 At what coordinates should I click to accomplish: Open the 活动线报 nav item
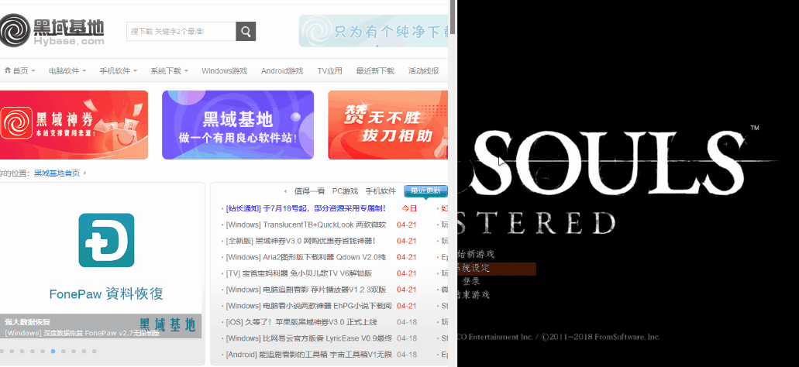tap(423, 70)
